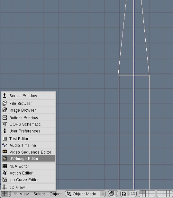Toggle the first visible layer button
This screenshot has height=198, width=173.
click(x=141, y=192)
